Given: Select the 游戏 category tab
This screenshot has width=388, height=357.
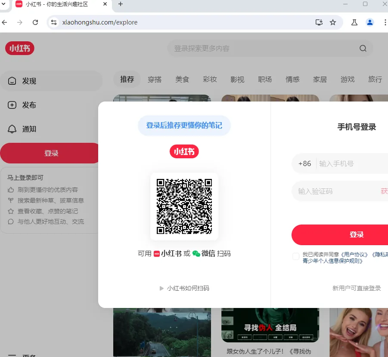Looking at the screenshot, I should point(348,80).
